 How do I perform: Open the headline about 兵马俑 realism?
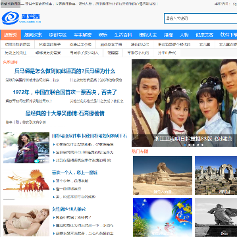[65, 71]
